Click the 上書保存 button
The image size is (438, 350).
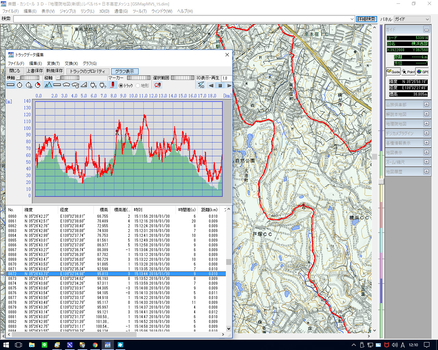35,71
